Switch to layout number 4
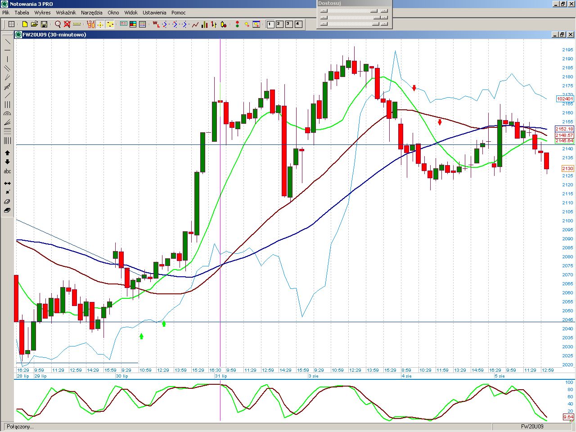Image resolution: width=576 pixels, height=432 pixels. tap(298, 24)
